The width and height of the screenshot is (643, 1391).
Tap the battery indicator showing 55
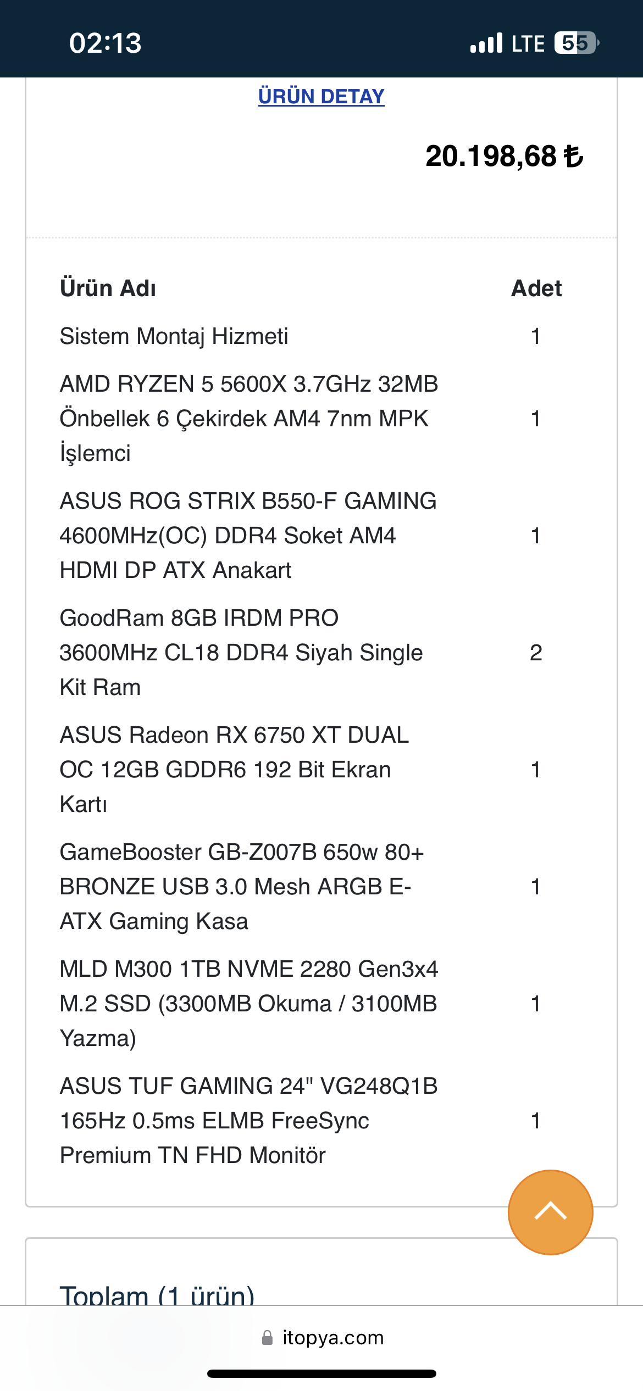pos(575,43)
